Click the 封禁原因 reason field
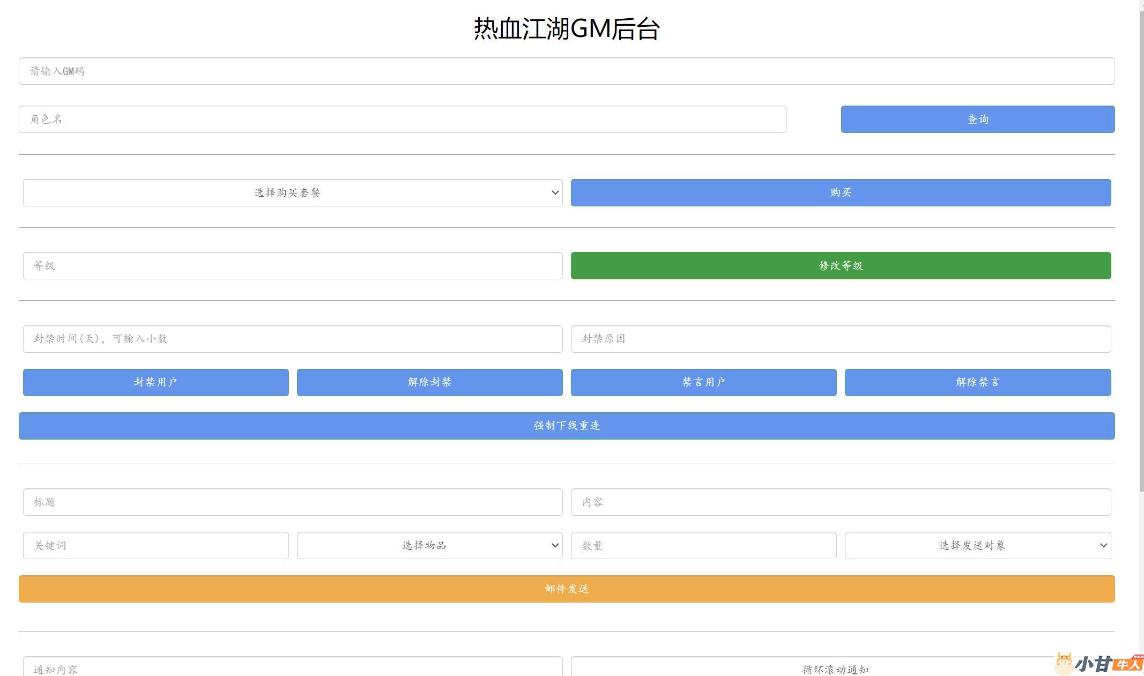 click(x=841, y=339)
